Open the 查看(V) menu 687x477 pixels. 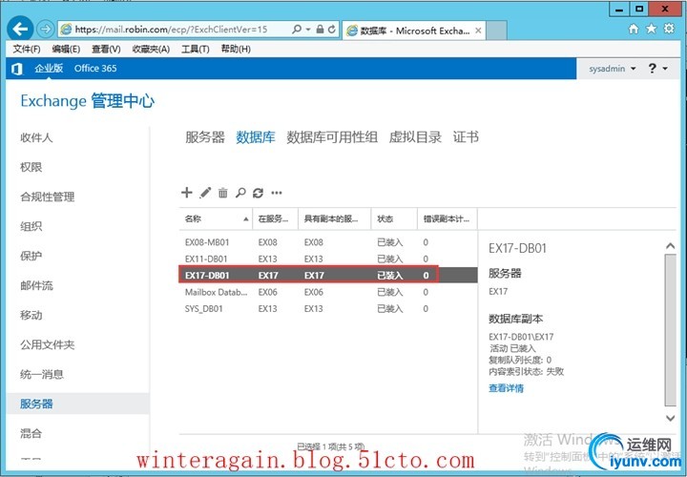point(106,49)
